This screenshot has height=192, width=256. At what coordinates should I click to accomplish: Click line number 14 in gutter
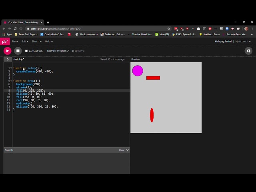pos(8,110)
